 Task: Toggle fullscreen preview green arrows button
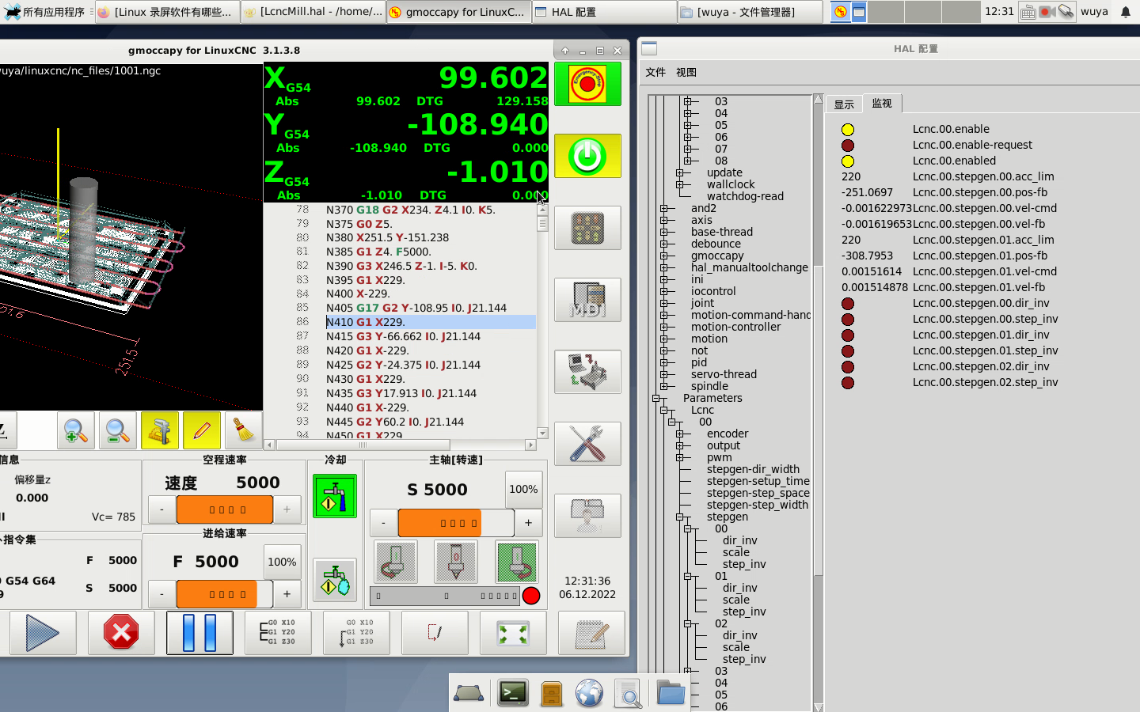click(x=513, y=633)
